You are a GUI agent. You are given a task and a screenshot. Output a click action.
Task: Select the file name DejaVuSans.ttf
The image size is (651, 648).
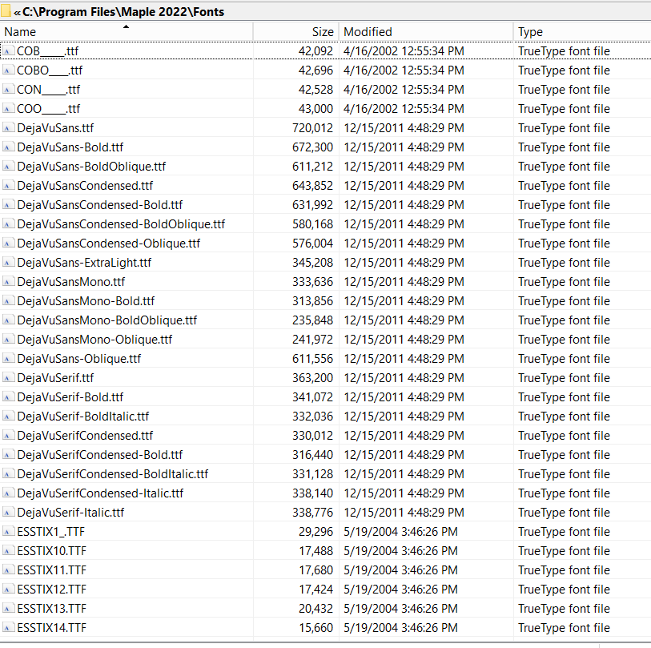click(55, 128)
